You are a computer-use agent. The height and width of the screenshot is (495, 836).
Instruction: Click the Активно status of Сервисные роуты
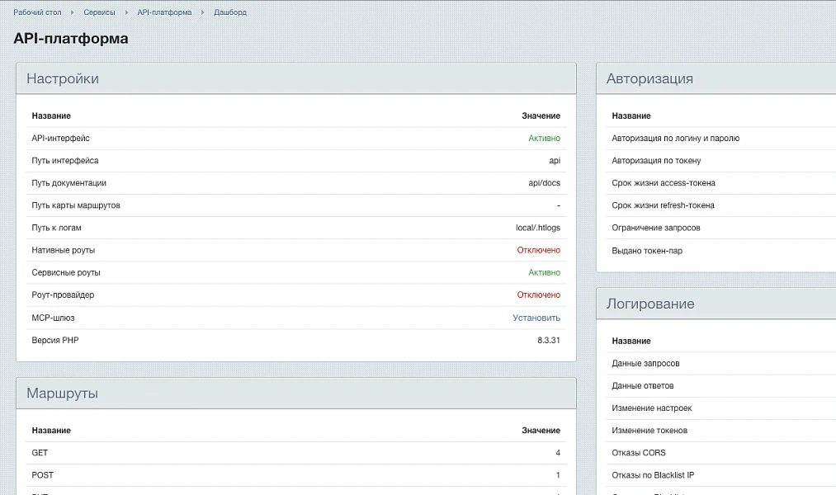(x=545, y=272)
